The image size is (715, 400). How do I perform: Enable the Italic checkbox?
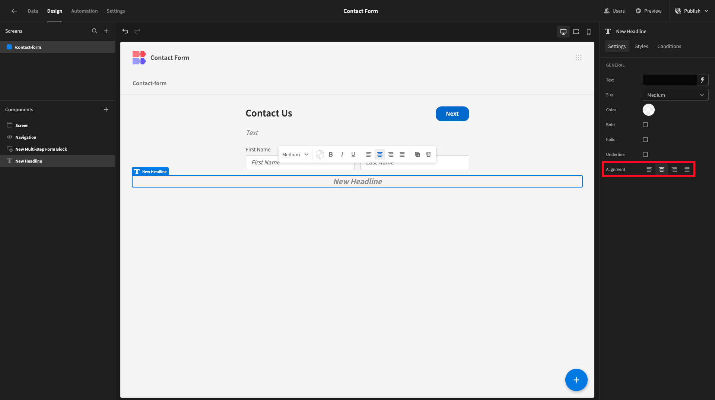pos(645,140)
